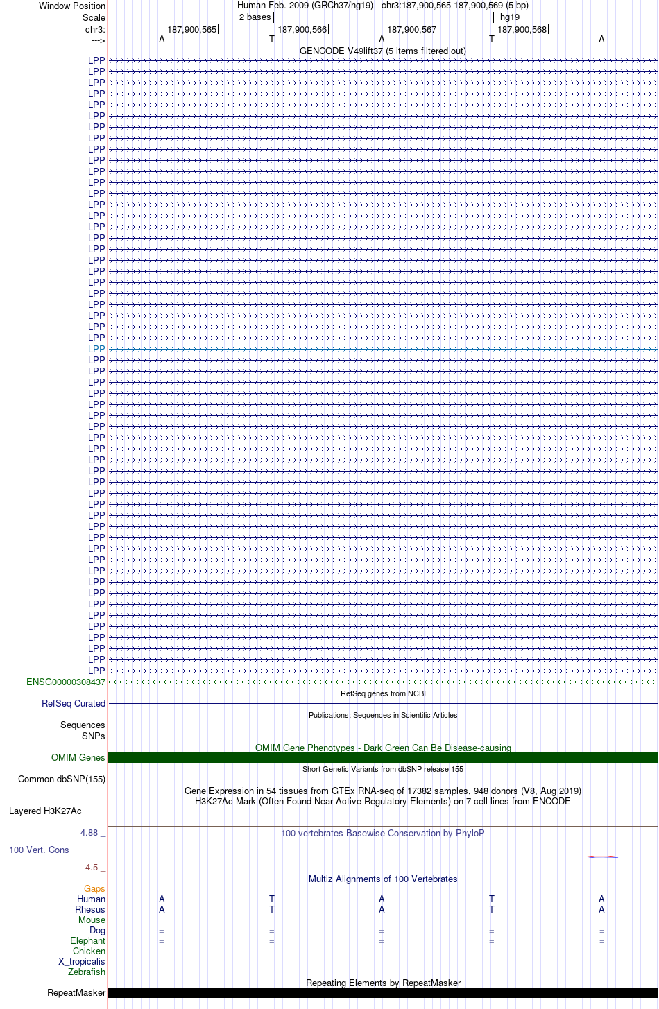Image resolution: width=659 pixels, height=1009 pixels.
Task: Click the orange Gaps label
Action: [94, 888]
